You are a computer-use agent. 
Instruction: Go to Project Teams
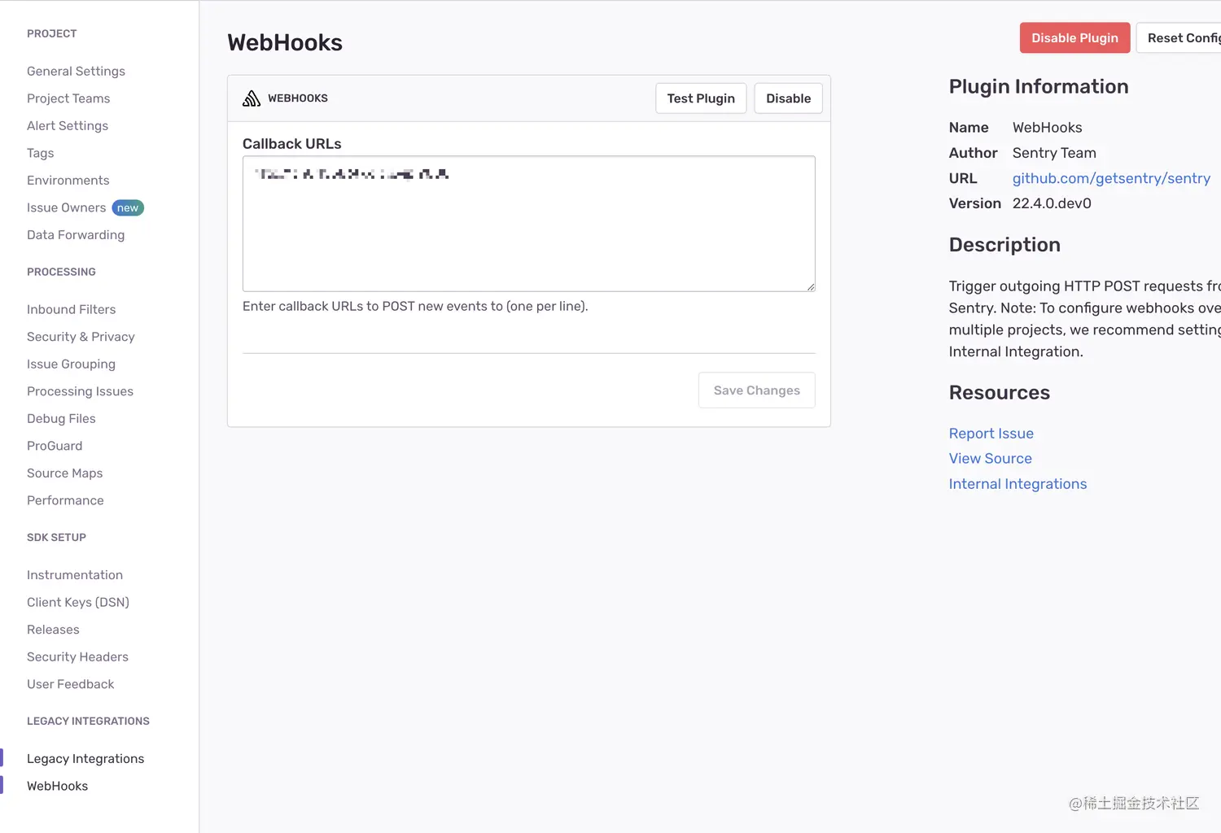68,98
